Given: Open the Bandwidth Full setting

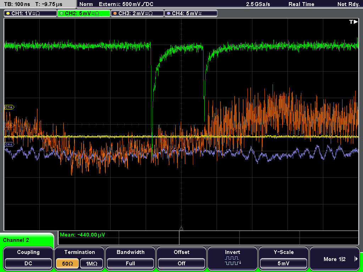Looking at the screenshot, I should pyautogui.click(x=130, y=258).
